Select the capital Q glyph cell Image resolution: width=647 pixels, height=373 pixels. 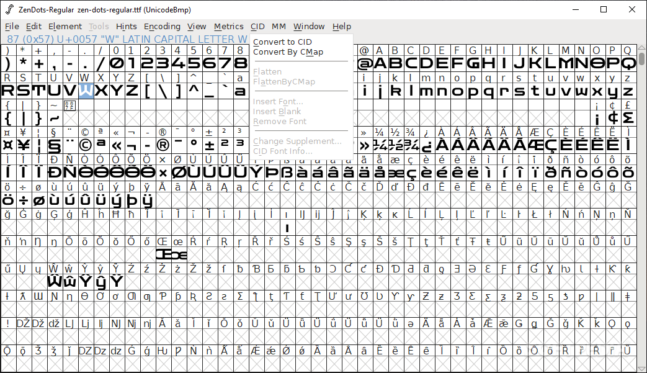click(628, 63)
